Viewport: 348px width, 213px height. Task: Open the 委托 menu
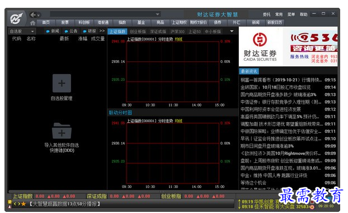[266, 14]
